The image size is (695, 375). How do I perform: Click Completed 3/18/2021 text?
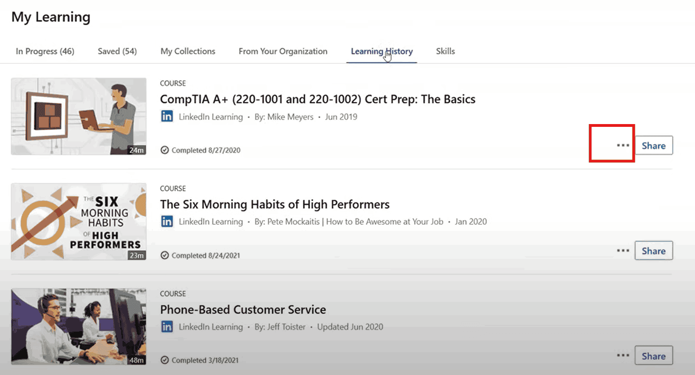click(x=206, y=361)
